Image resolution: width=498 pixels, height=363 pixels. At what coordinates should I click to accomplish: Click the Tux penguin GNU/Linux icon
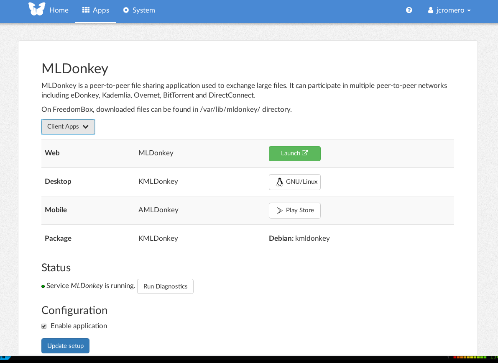click(x=279, y=182)
